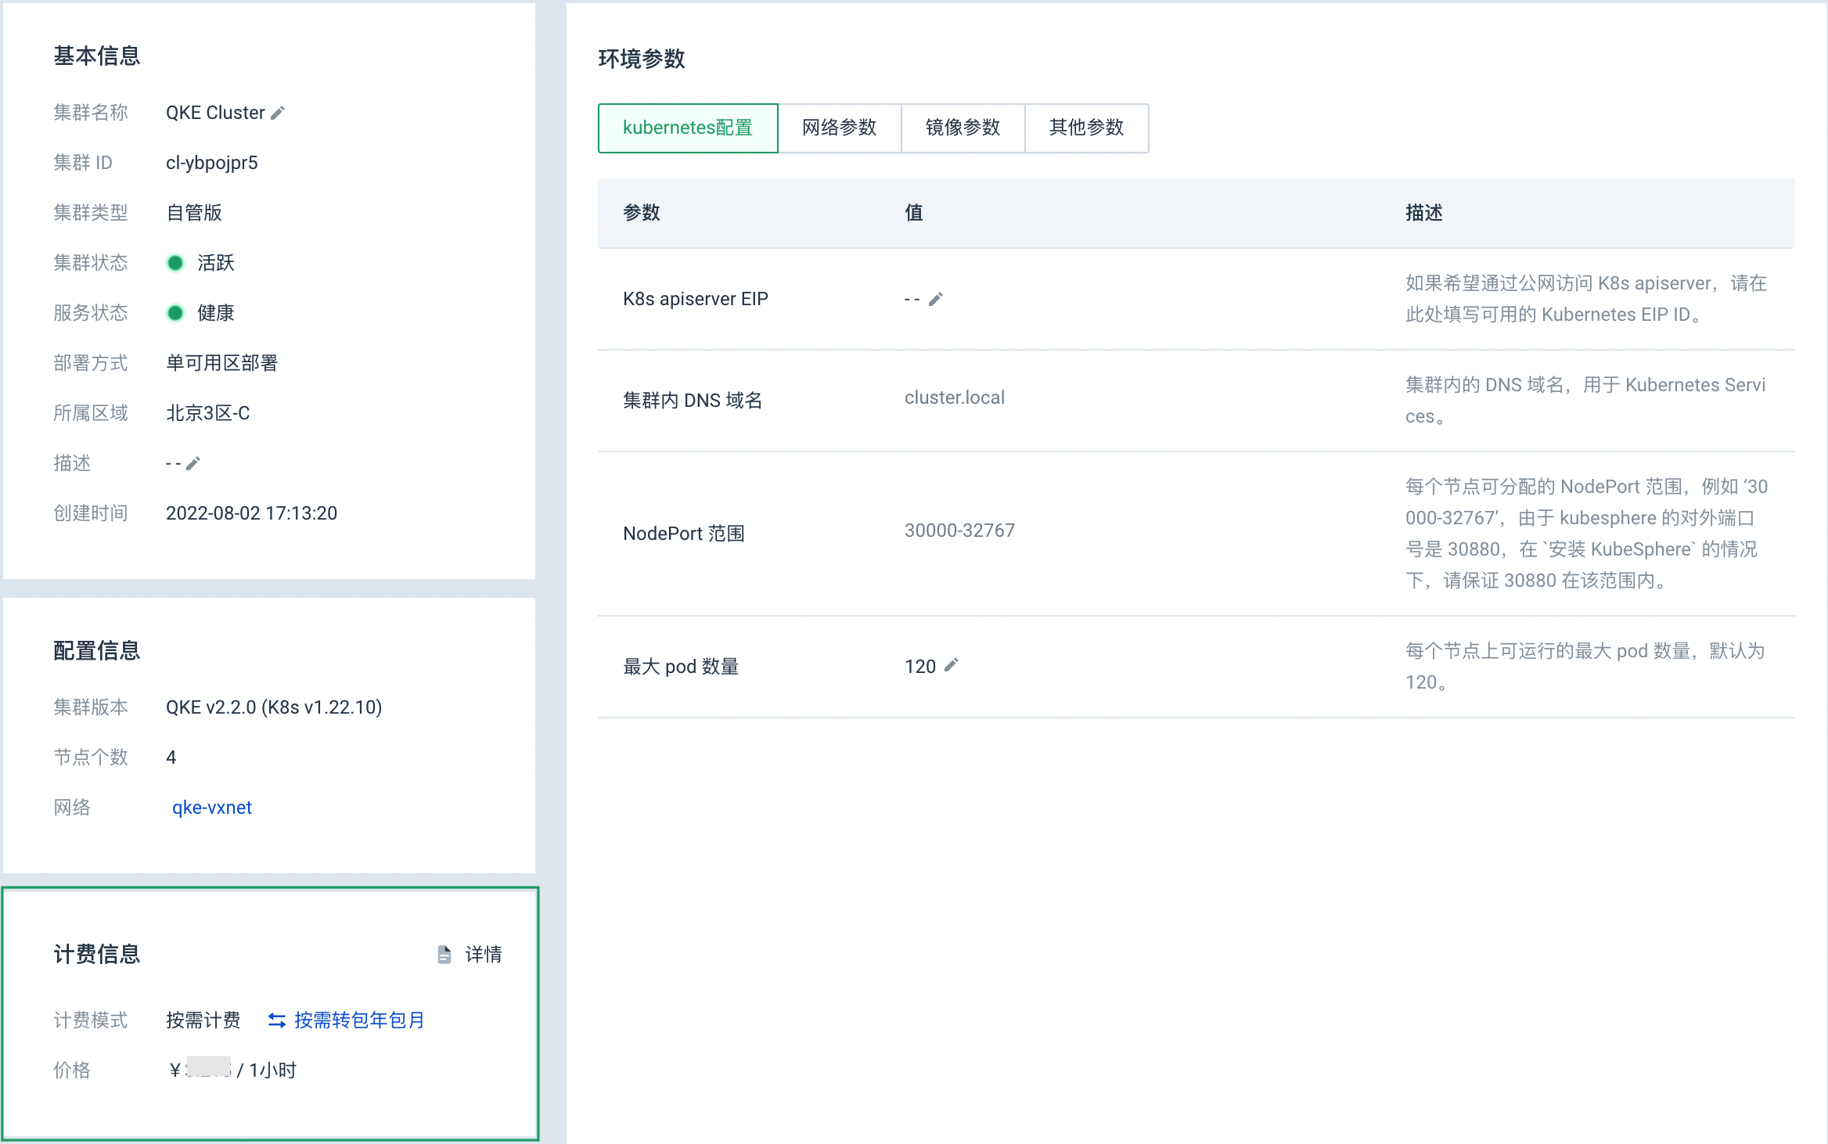Click the 最大 pod 数量 parameter name
Viewport: 1828px width, 1144px height.
(x=681, y=667)
